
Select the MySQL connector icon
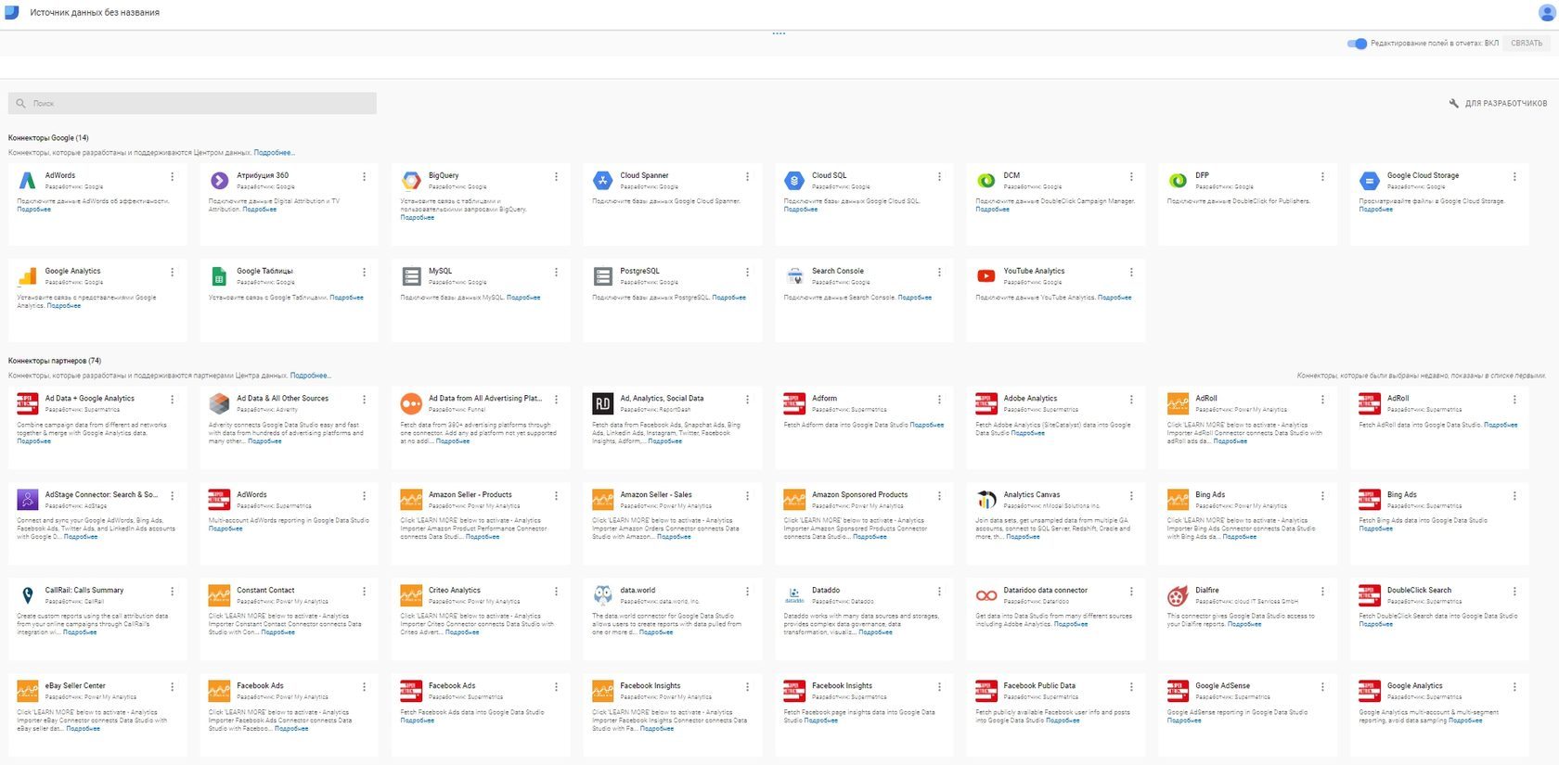(411, 276)
